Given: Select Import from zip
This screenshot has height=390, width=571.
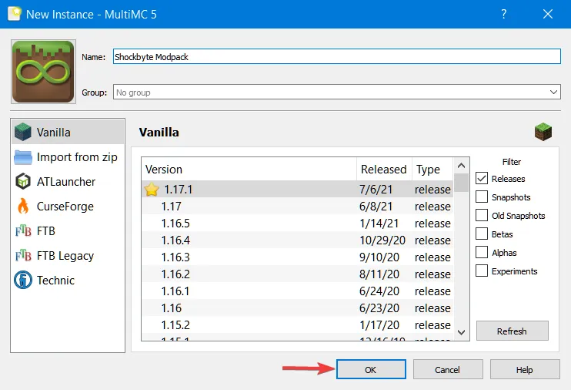Looking at the screenshot, I should 68,157.
